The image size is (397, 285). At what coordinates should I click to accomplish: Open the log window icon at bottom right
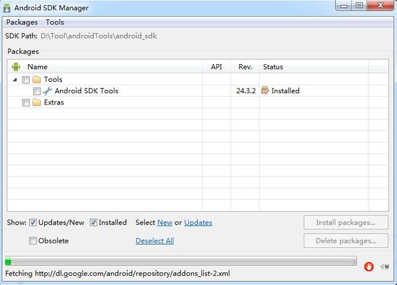click(x=384, y=266)
